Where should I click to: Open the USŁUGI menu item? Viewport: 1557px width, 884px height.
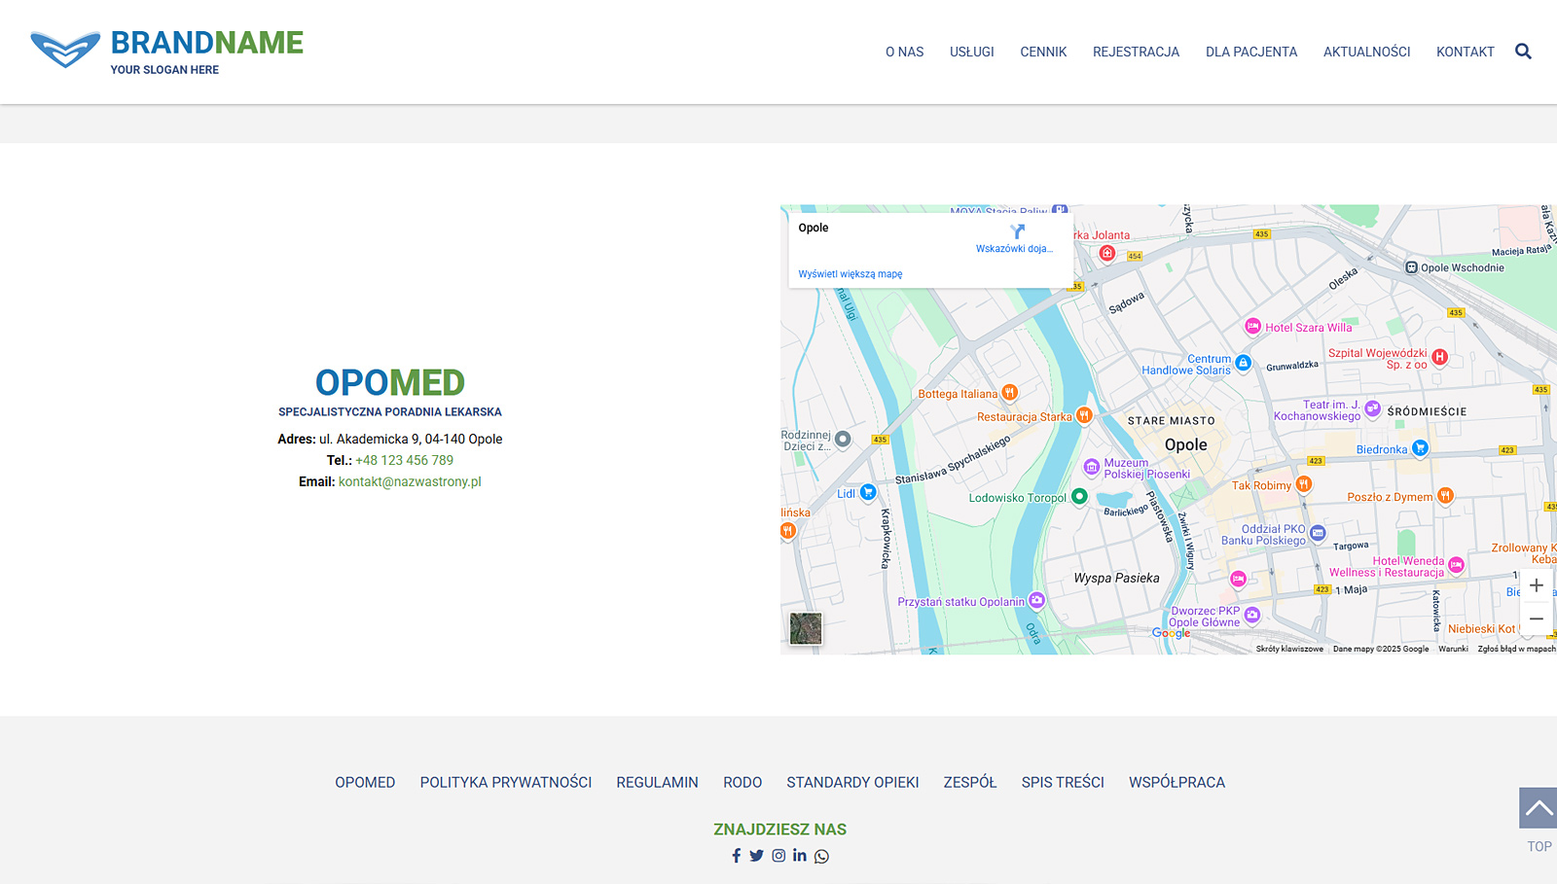pyautogui.click(x=971, y=53)
